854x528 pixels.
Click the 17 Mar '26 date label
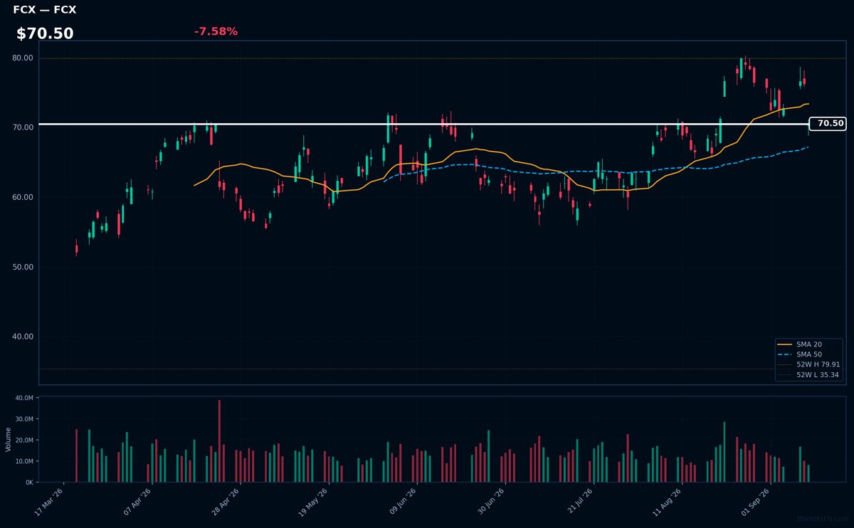(49, 501)
